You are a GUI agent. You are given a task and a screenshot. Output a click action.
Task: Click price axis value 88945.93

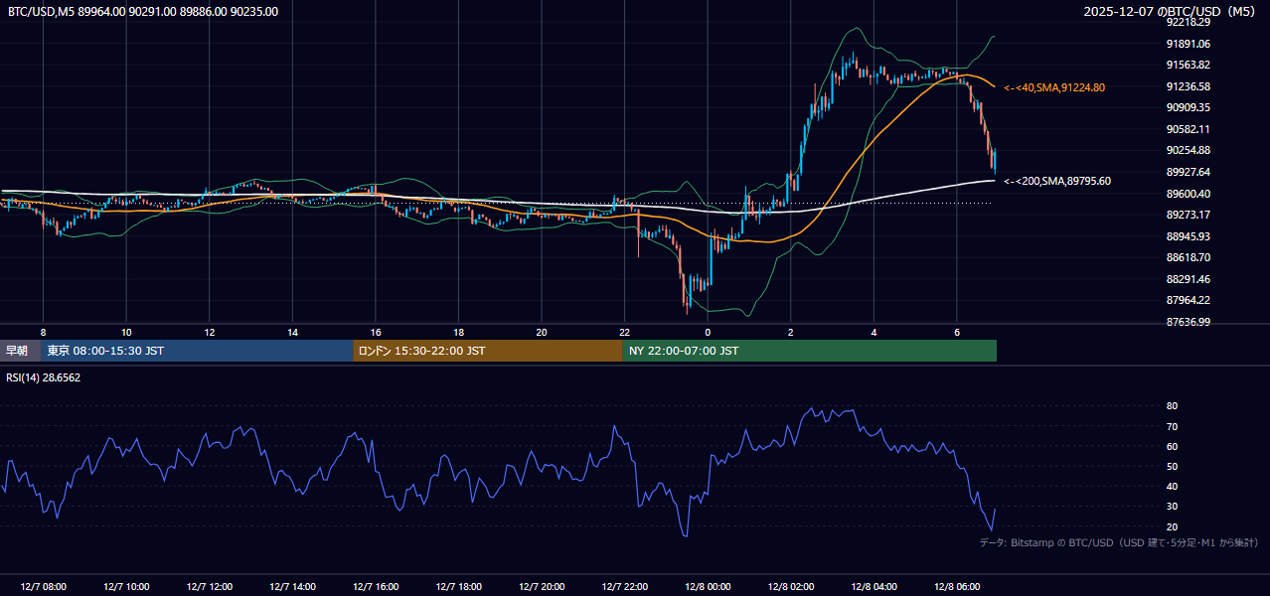pyautogui.click(x=1189, y=236)
